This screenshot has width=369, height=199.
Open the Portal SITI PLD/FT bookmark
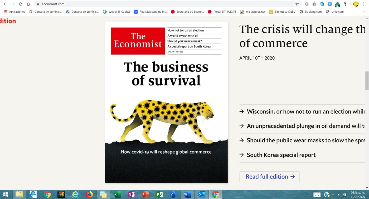(x=222, y=12)
